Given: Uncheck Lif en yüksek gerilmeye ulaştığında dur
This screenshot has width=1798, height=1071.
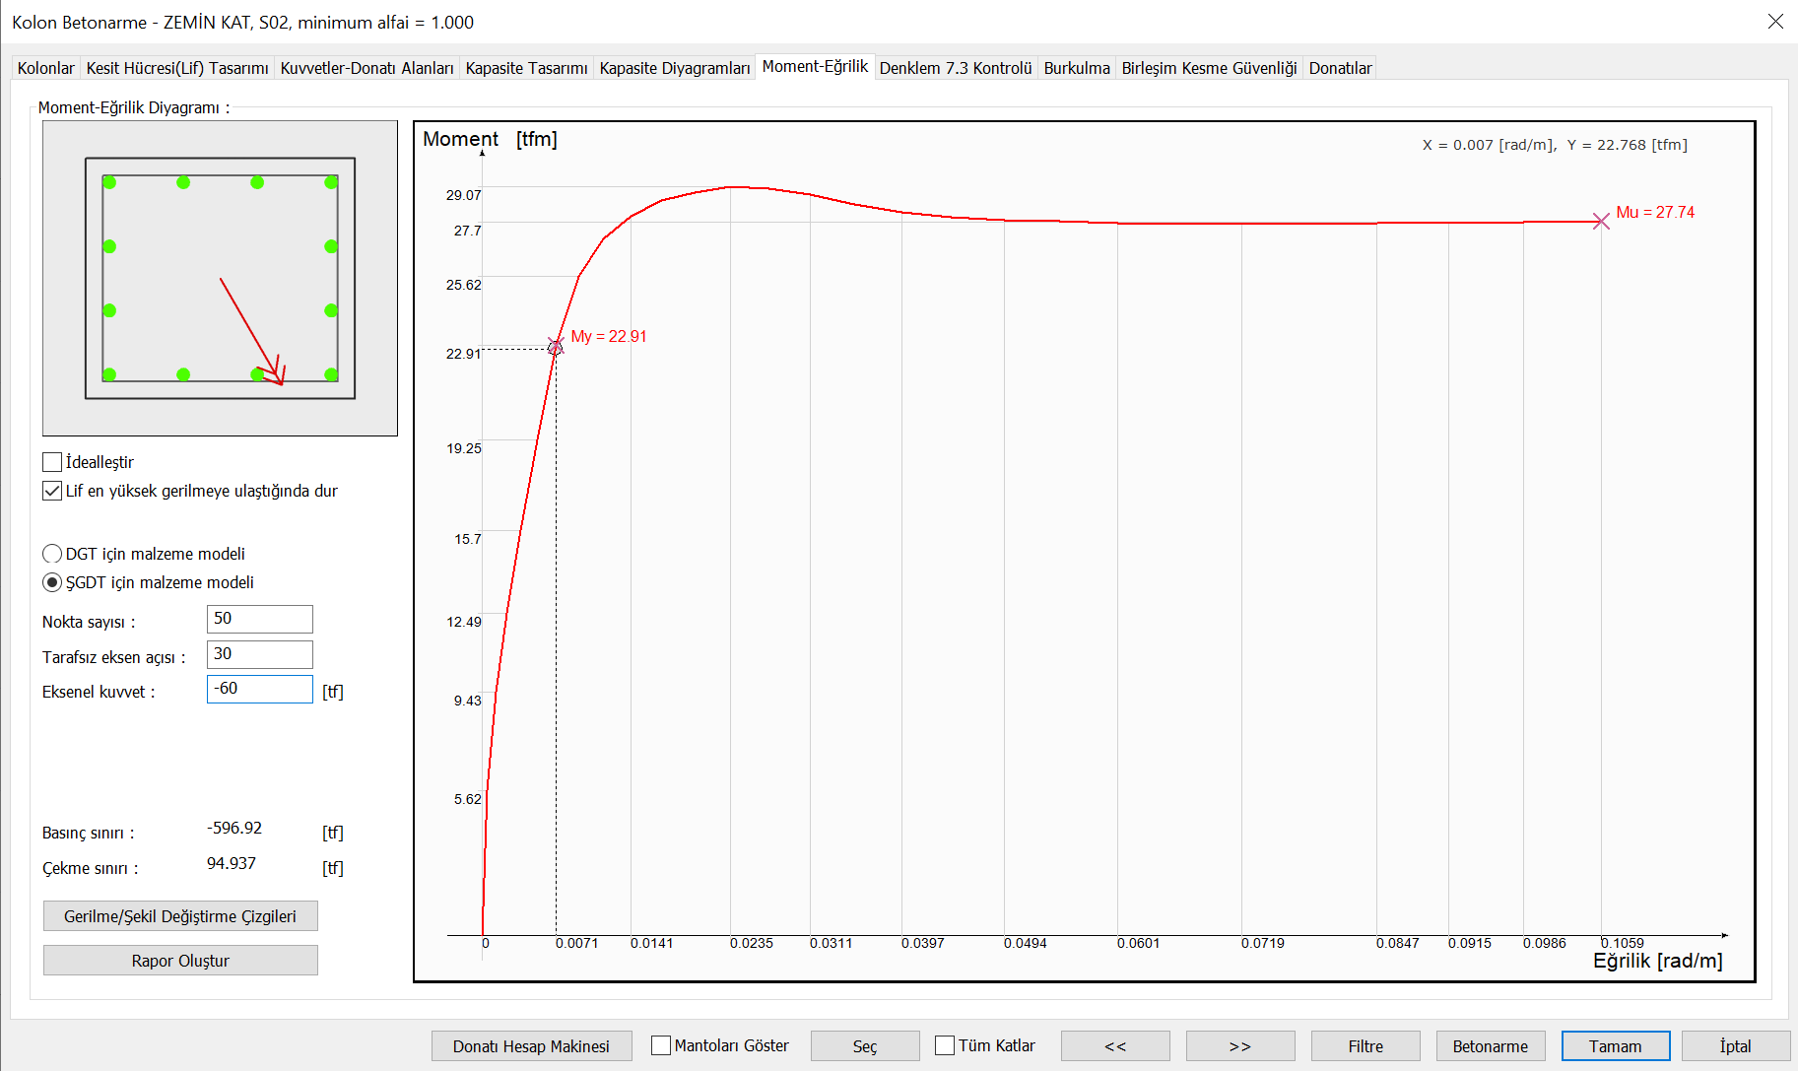Looking at the screenshot, I should (53, 491).
